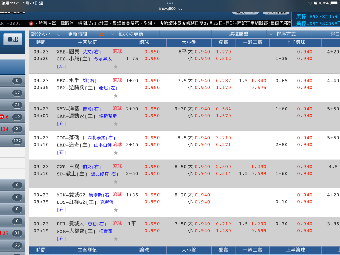
Task: Click sidebar count badge 75
Action: click(x=17, y=105)
